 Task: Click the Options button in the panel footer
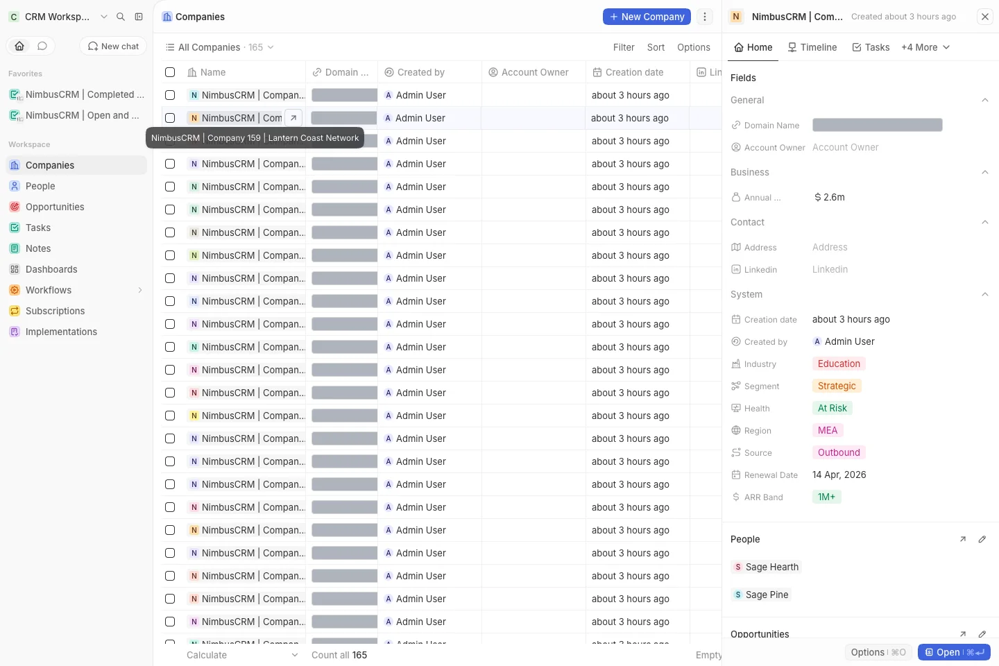(x=878, y=652)
